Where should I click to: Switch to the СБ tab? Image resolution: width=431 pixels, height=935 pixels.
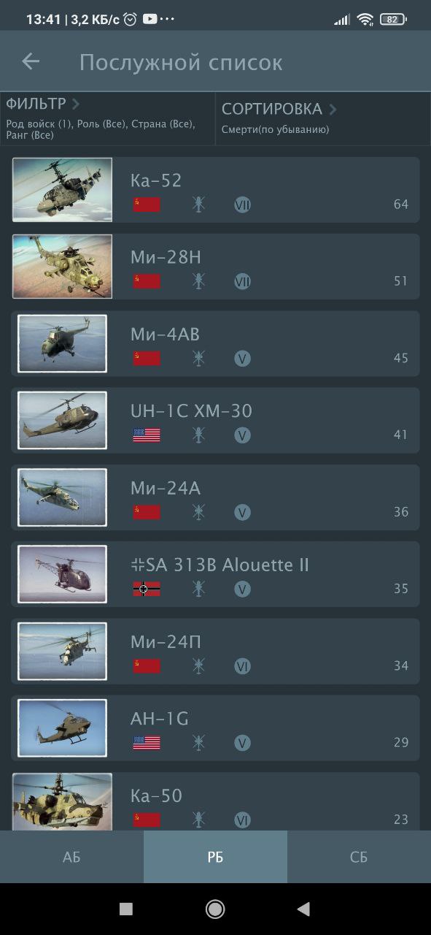coord(359,857)
